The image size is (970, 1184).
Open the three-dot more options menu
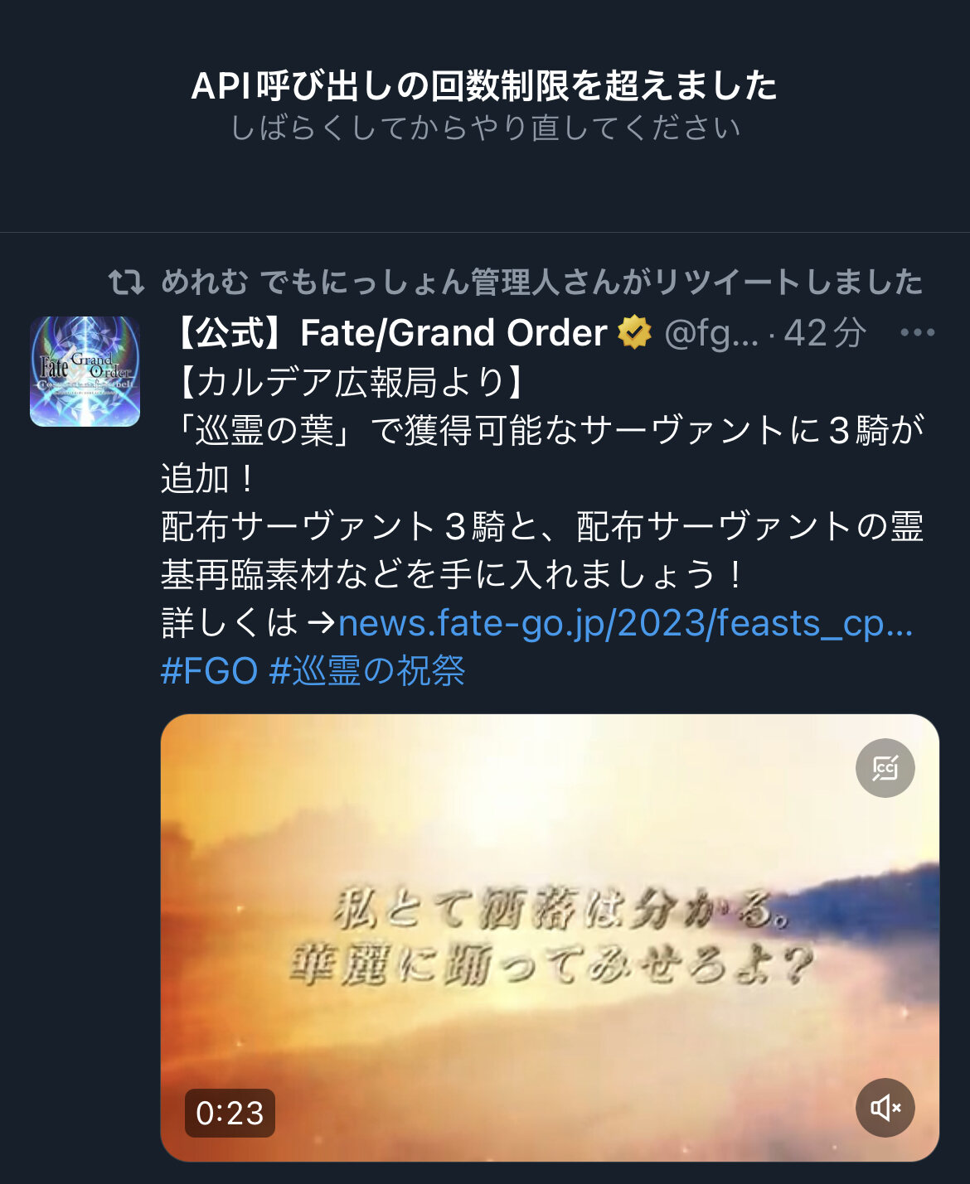pyautogui.click(x=917, y=333)
